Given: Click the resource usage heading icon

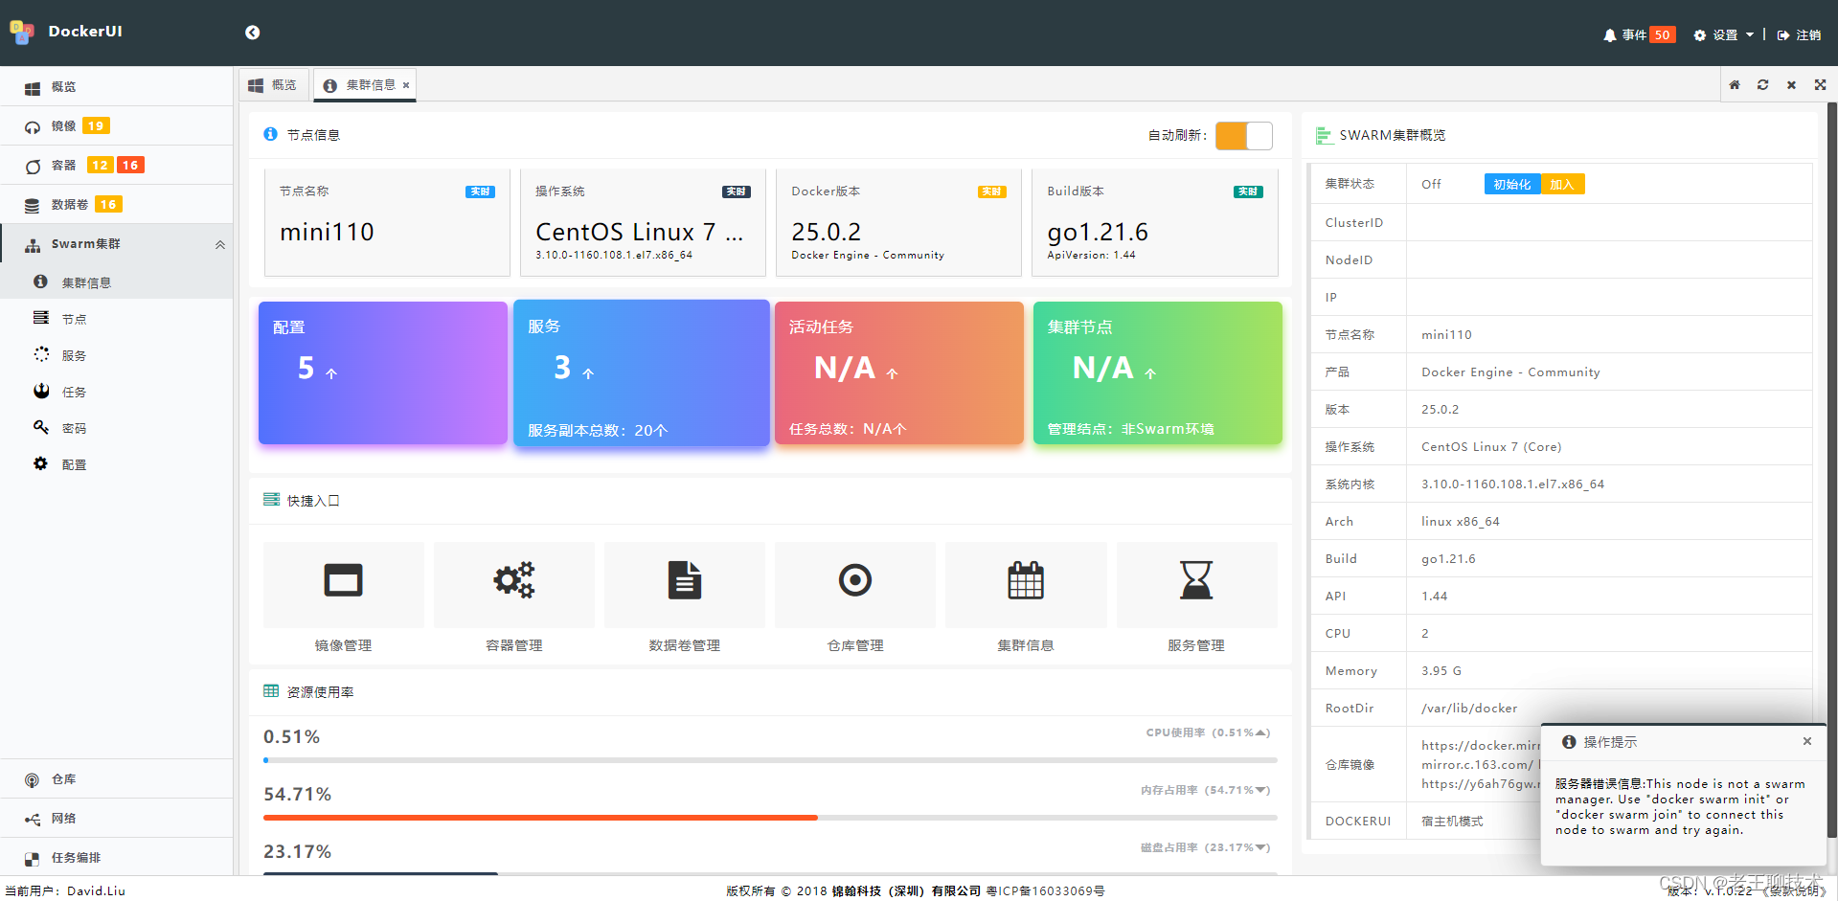Looking at the screenshot, I should pos(271,691).
